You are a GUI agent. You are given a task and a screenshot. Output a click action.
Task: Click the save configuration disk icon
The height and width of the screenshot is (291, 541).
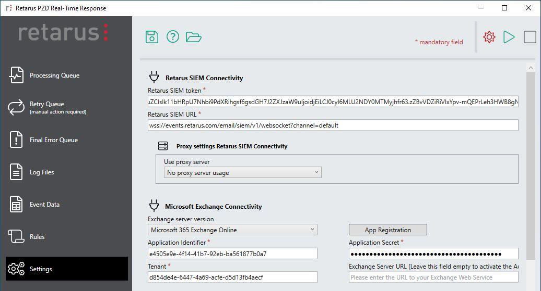152,37
